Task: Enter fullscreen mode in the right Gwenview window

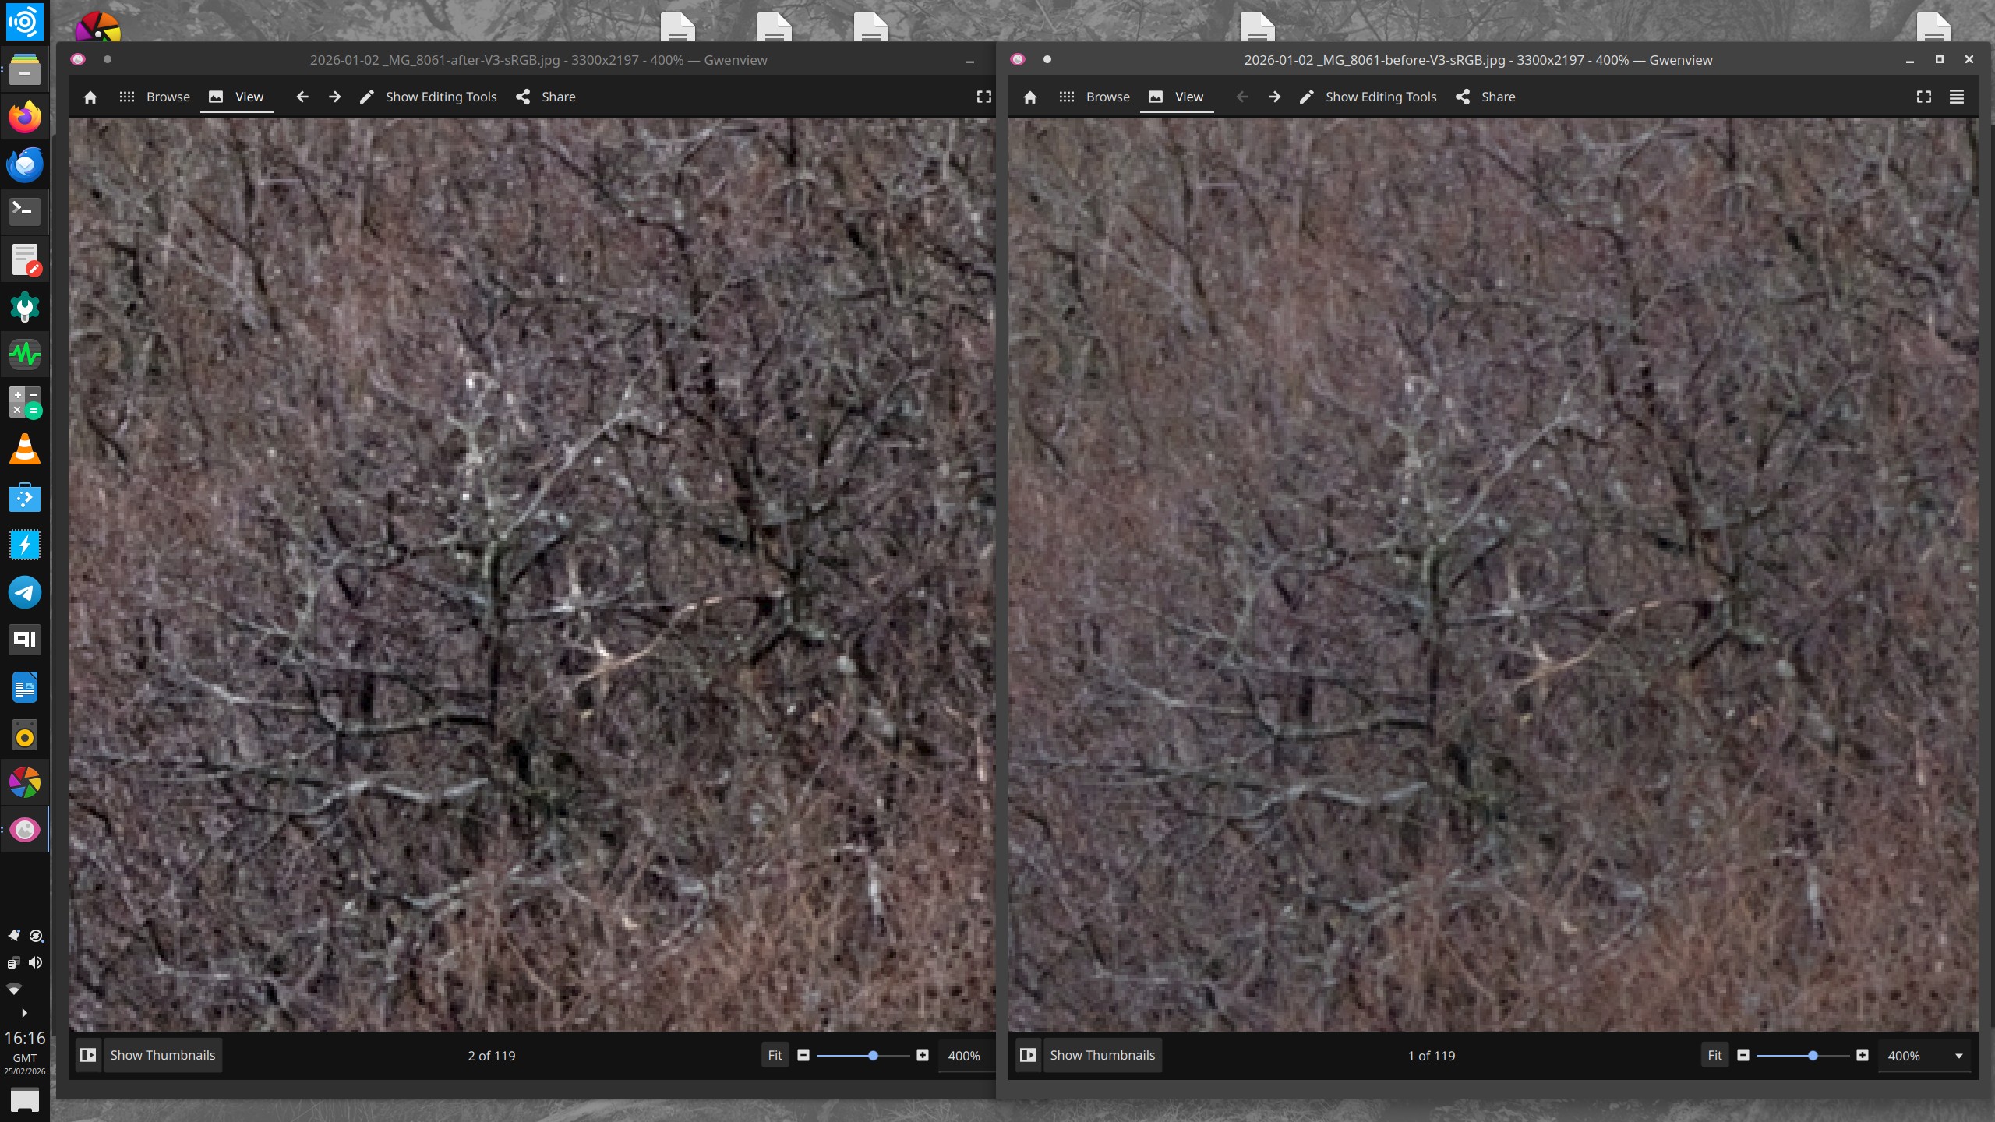Action: pos(1923,97)
